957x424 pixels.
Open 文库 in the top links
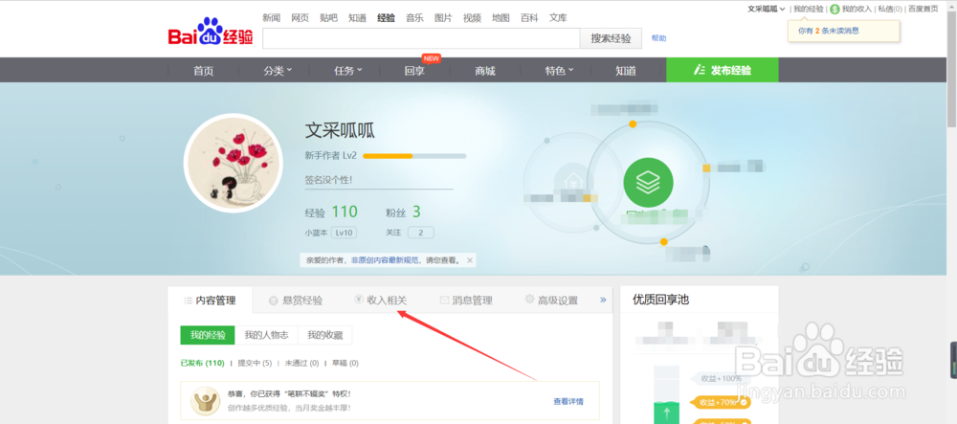point(558,17)
